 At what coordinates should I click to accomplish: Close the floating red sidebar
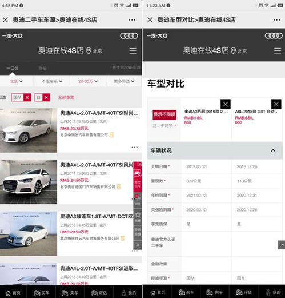point(139,164)
